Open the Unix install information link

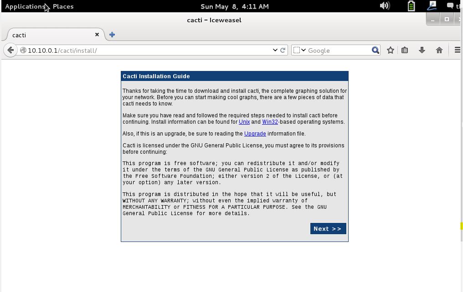coord(244,122)
